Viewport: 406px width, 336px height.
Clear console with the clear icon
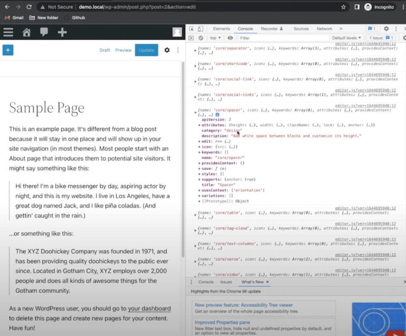point(201,38)
